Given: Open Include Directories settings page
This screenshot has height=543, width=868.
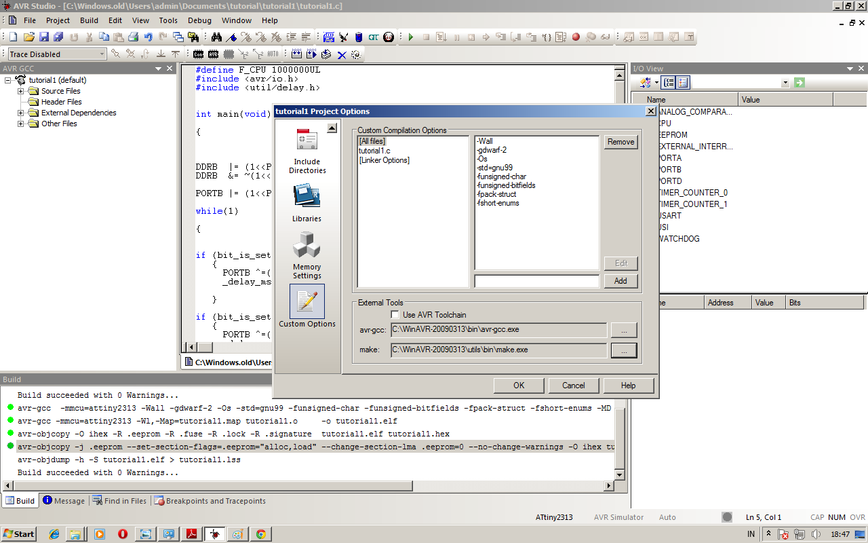Looking at the screenshot, I should coord(307,151).
